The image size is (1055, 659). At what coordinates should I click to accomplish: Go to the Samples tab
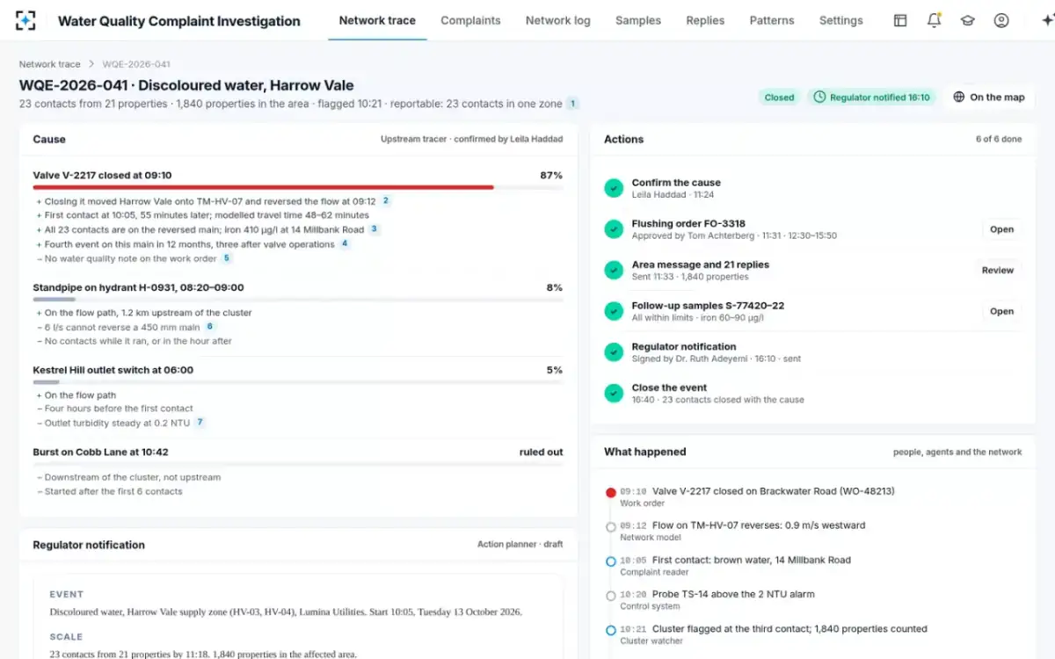click(x=638, y=20)
